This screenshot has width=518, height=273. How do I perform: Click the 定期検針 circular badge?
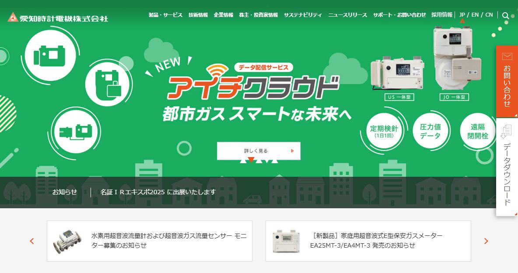coord(384,131)
